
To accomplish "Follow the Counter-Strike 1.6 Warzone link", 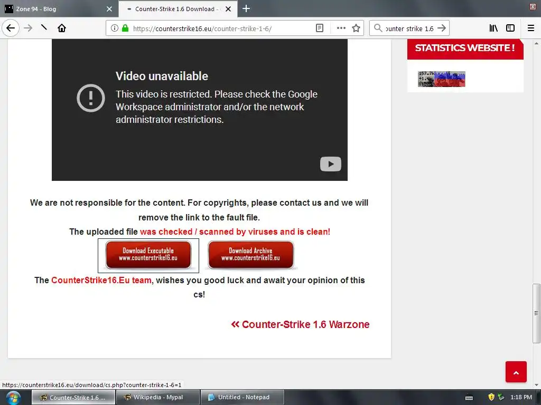I will tap(300, 324).
